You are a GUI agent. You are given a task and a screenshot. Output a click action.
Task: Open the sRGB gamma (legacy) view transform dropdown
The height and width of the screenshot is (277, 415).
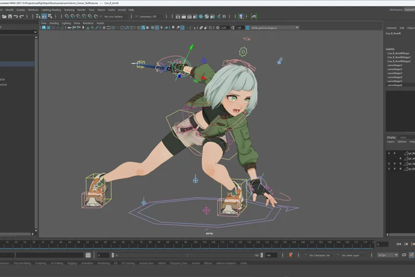point(274,28)
